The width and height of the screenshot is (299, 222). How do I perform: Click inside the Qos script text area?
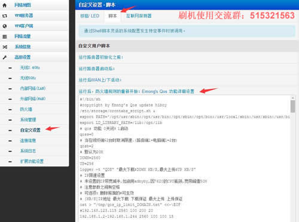coord(184,159)
